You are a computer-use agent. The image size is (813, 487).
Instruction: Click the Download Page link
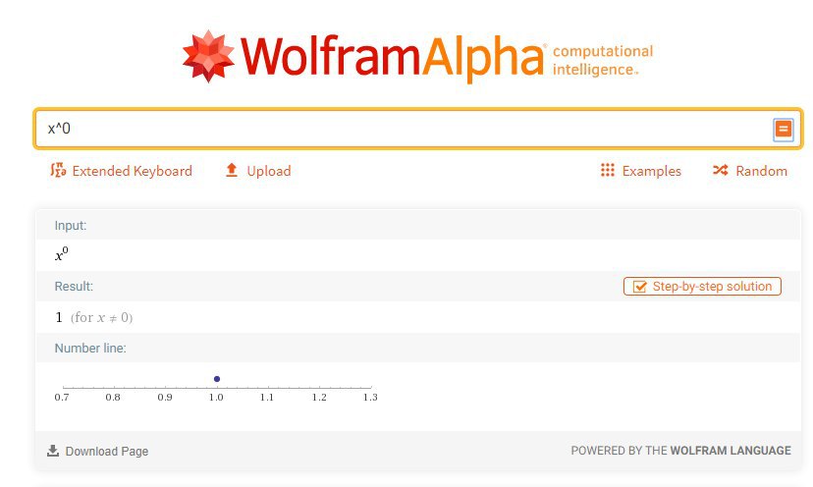(97, 452)
